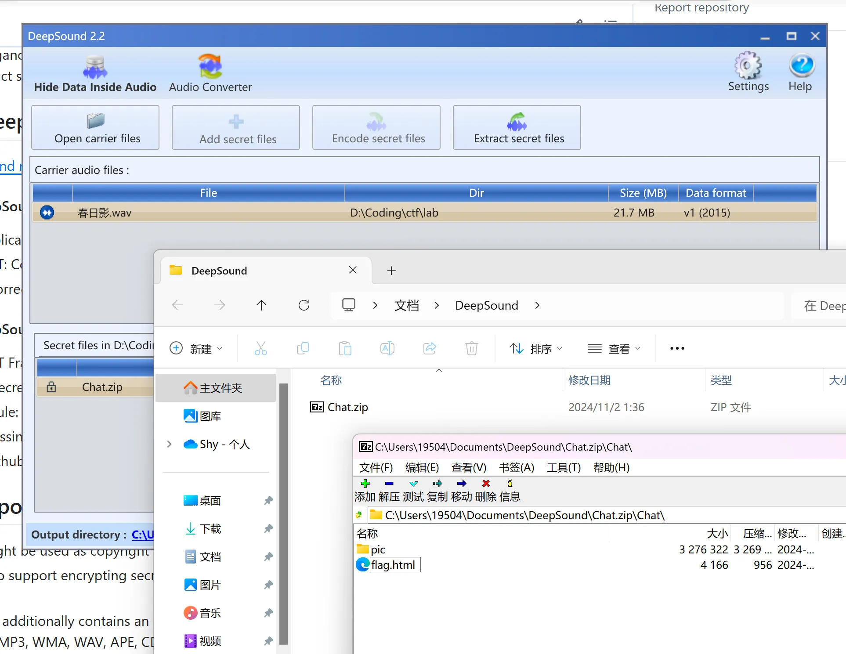The width and height of the screenshot is (846, 654).
Task: Open the Audio Converter
Action: (x=210, y=73)
